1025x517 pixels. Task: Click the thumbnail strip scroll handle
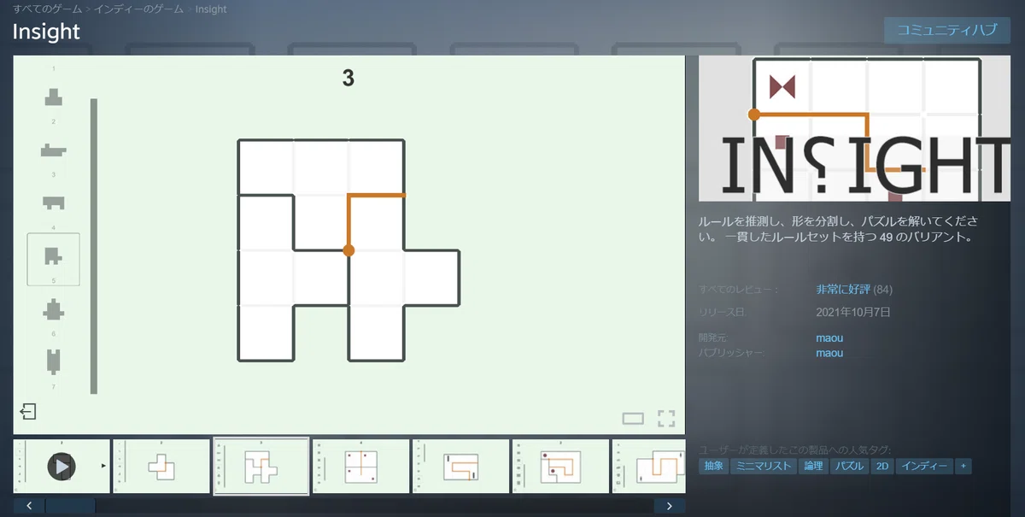click(71, 506)
